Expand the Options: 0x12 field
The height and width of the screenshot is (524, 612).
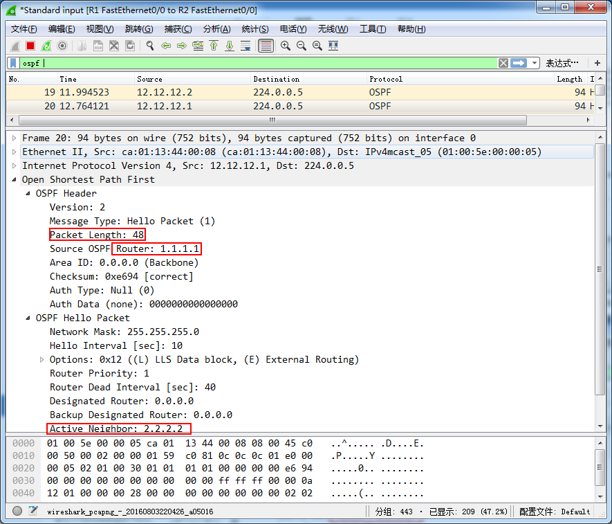(x=41, y=359)
